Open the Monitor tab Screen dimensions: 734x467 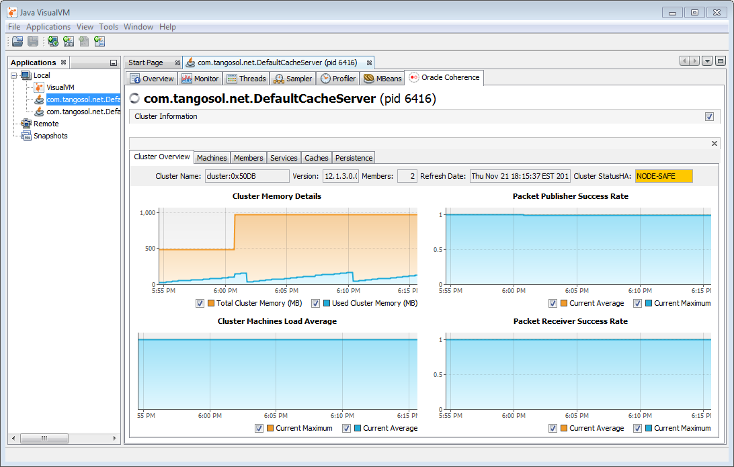click(200, 79)
